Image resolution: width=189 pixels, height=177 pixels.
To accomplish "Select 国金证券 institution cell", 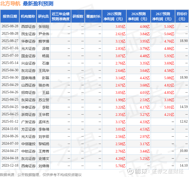I will coord(28,56).
